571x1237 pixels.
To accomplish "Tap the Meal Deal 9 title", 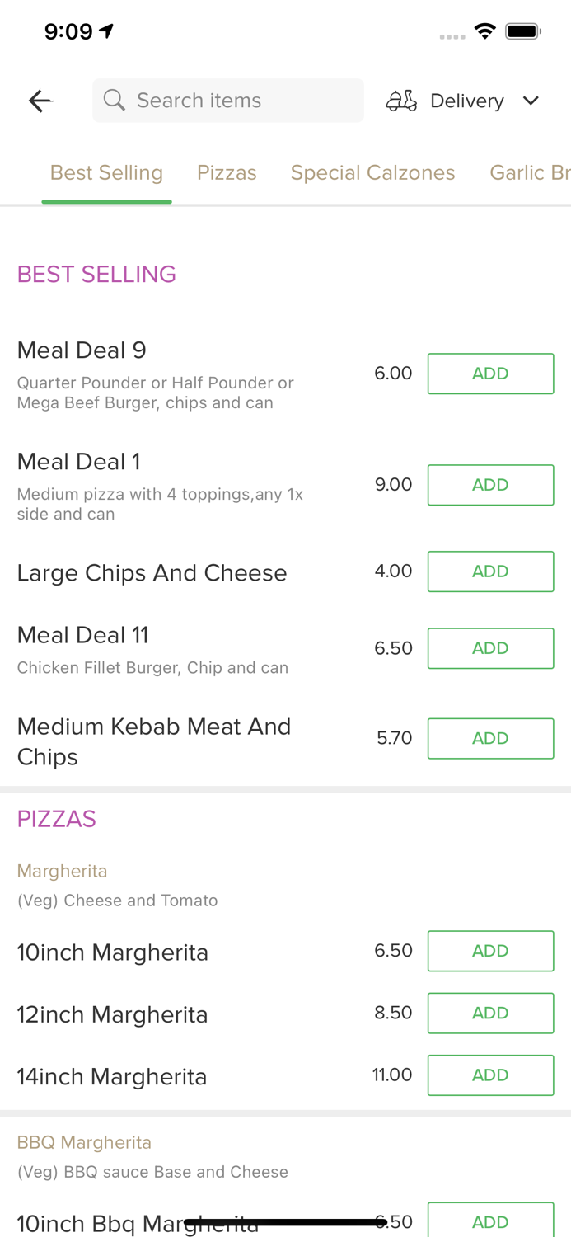I will click(82, 350).
